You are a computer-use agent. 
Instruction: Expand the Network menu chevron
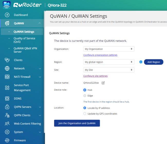pos(40,69)
